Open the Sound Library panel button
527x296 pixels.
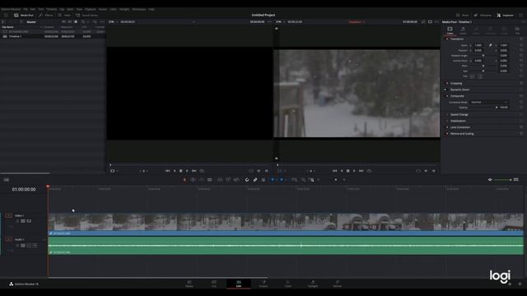coord(86,15)
